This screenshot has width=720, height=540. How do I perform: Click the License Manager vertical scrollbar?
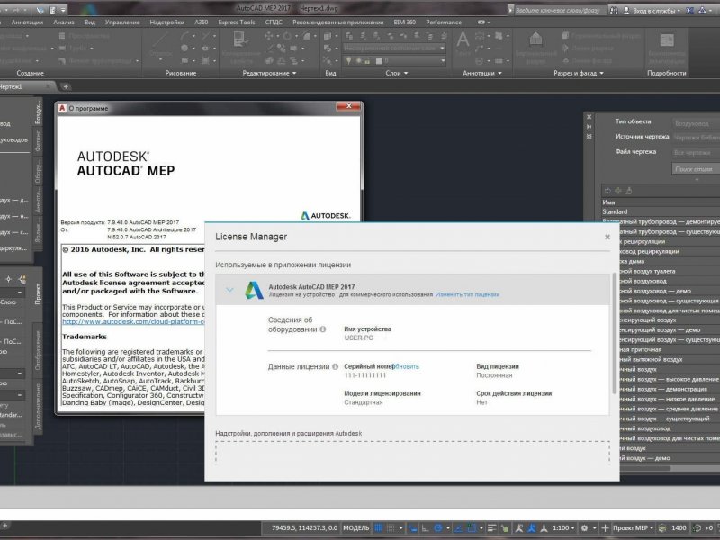615,333
